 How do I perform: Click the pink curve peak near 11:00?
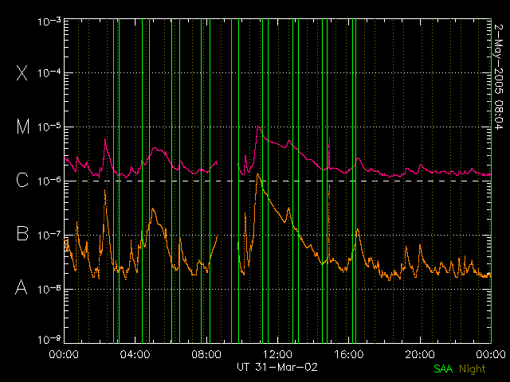258,127
